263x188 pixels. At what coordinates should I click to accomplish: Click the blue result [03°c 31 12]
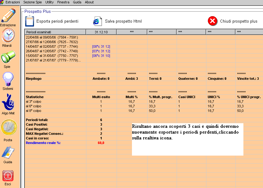[101, 51]
